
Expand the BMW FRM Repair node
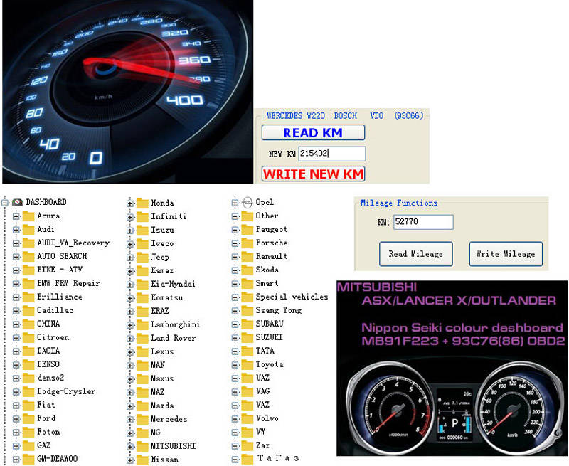(x=16, y=283)
